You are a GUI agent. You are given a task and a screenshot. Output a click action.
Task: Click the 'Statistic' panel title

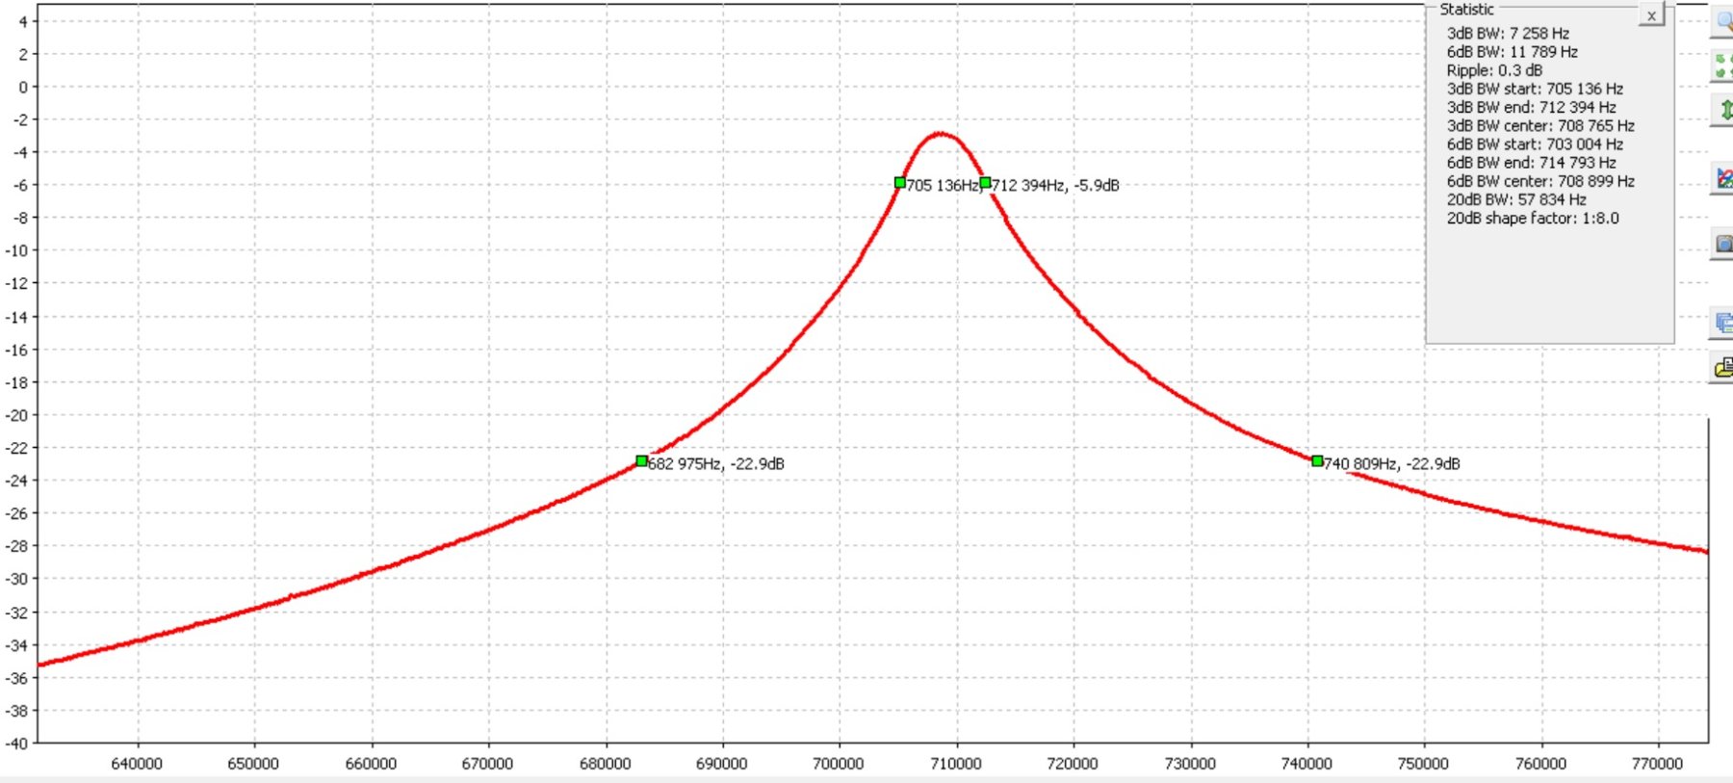pos(1466,10)
